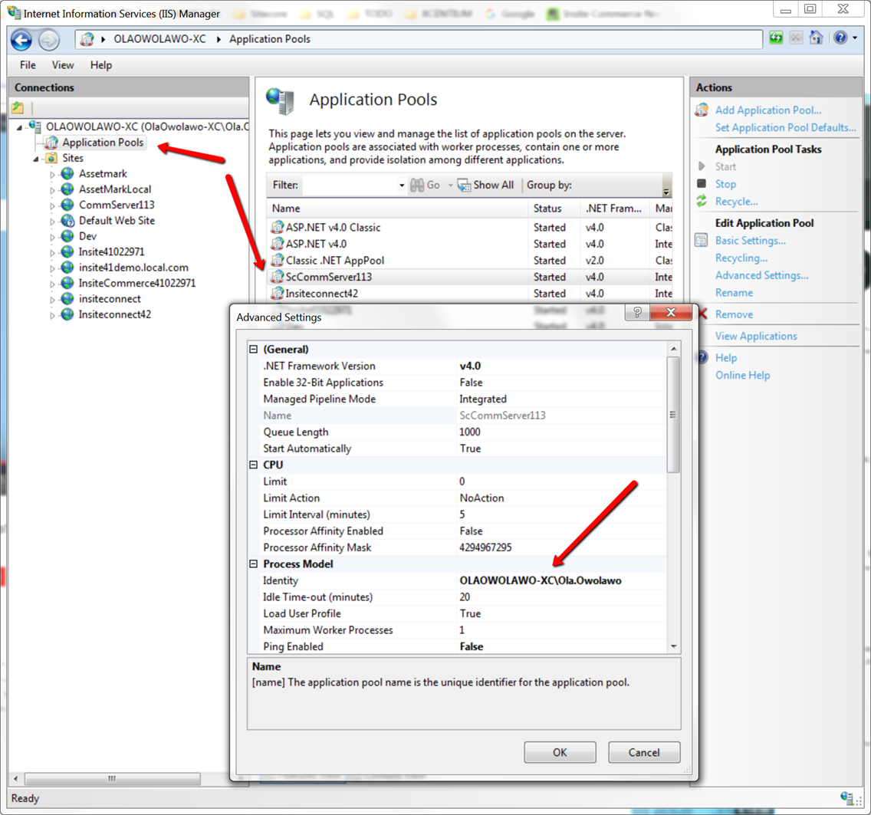The width and height of the screenshot is (871, 815).
Task: Click Cancel in Advanced Settings dialog
Action: [x=644, y=752]
